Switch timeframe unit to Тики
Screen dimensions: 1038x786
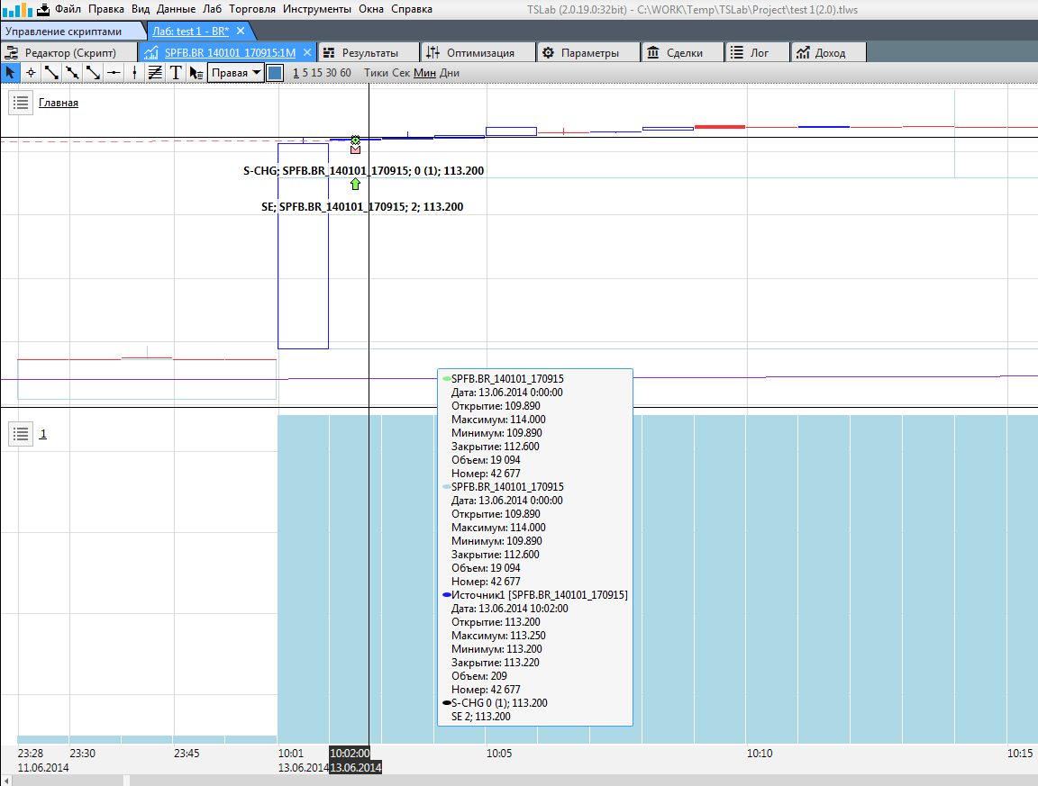376,73
